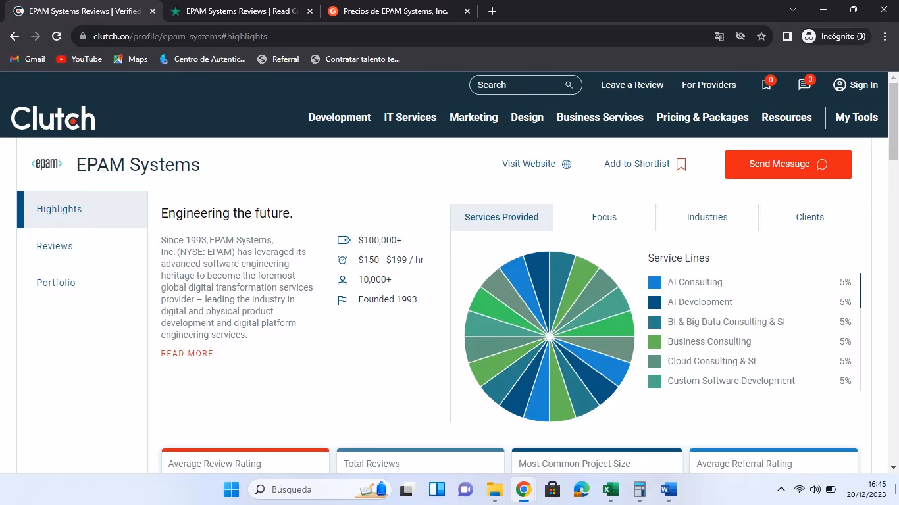899x505 pixels.
Task: Click the Custom Software Development swatch
Action: (655, 381)
